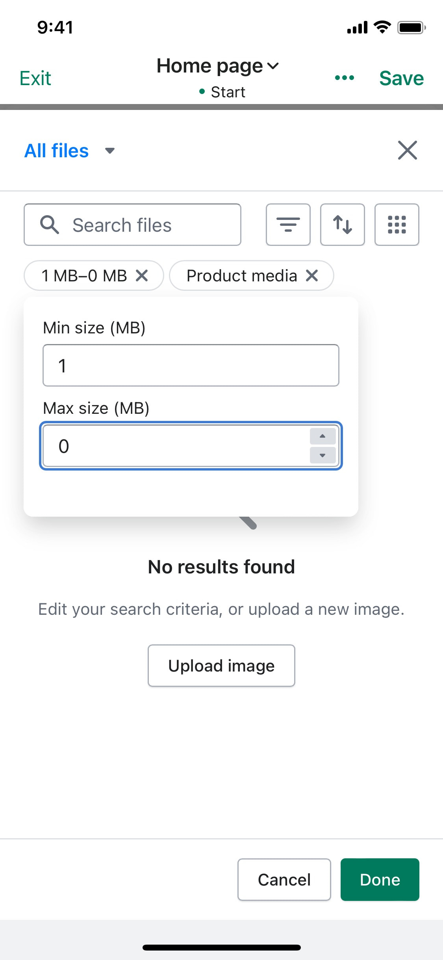The height and width of the screenshot is (960, 443).
Task: Focus the Min size (MB) field
Action: pos(191,365)
